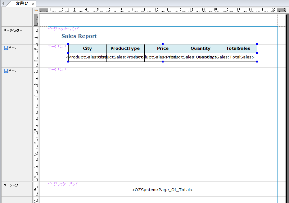The height and width of the screenshot is (203, 289).
Task: Click the ページ フッター バンド purple label
Action: 63,184
